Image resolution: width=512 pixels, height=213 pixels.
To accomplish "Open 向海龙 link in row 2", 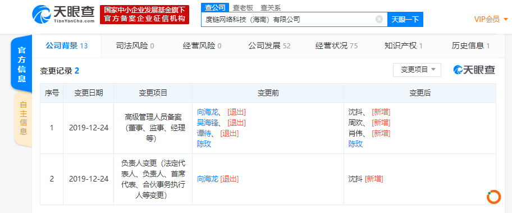I will tap(207, 179).
